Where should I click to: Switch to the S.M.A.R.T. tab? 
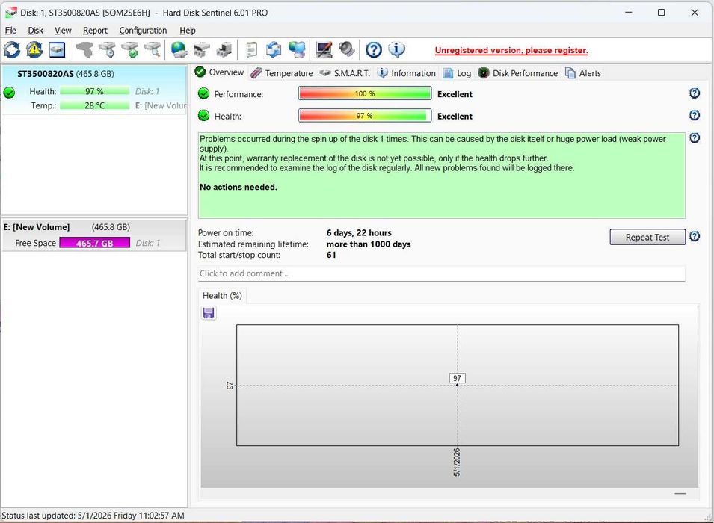[345, 73]
